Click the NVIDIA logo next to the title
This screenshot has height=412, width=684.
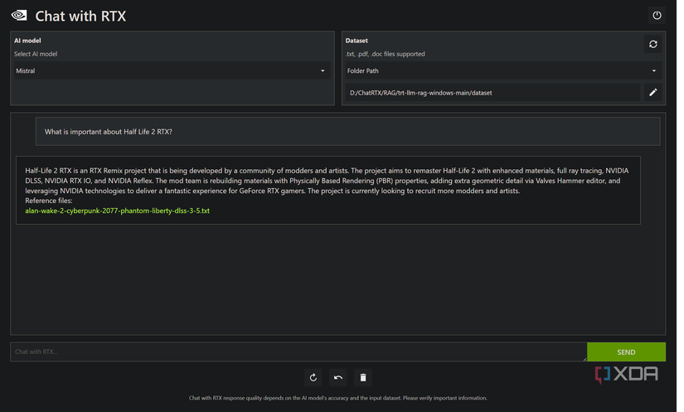pos(19,16)
